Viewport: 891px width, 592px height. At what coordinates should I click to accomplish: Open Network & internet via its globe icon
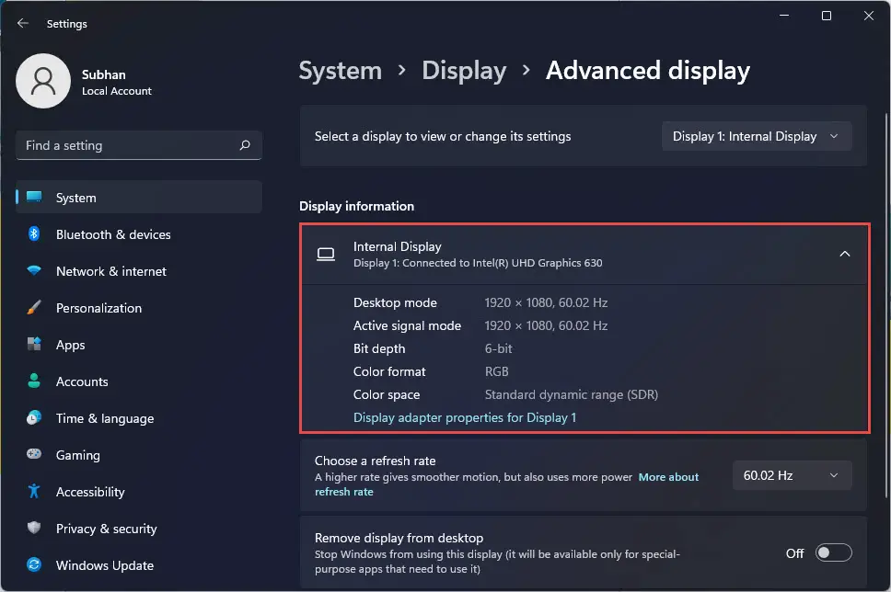[x=35, y=271]
